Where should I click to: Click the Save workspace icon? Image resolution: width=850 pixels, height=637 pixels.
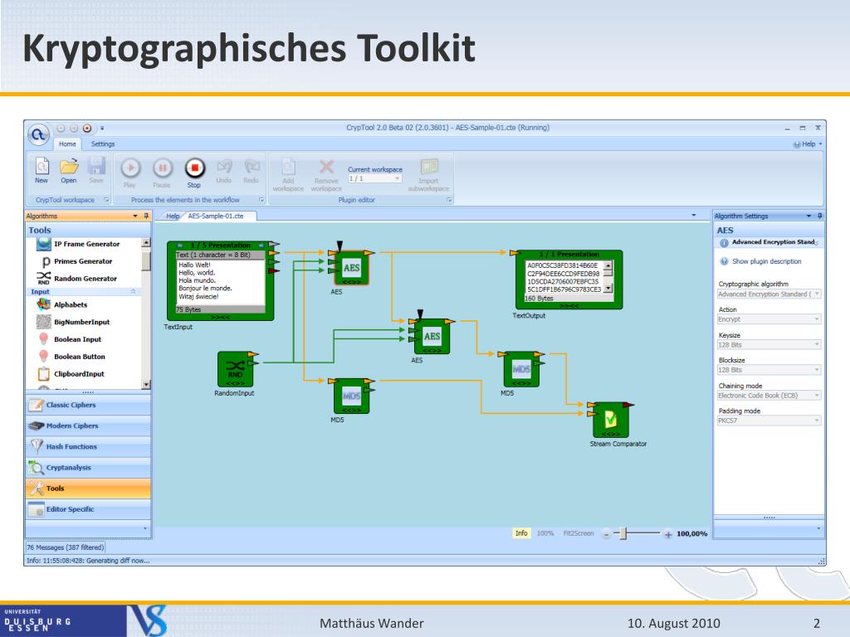(96, 170)
